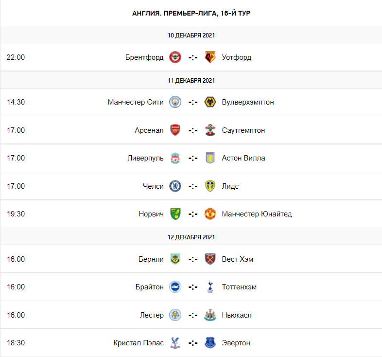Viewport: 382px width, 357px height.
Task: Open the Вест Хэм team link
Action: click(x=238, y=259)
